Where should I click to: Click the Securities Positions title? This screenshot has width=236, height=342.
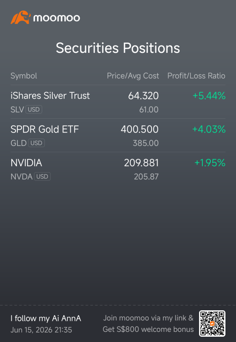point(118,48)
